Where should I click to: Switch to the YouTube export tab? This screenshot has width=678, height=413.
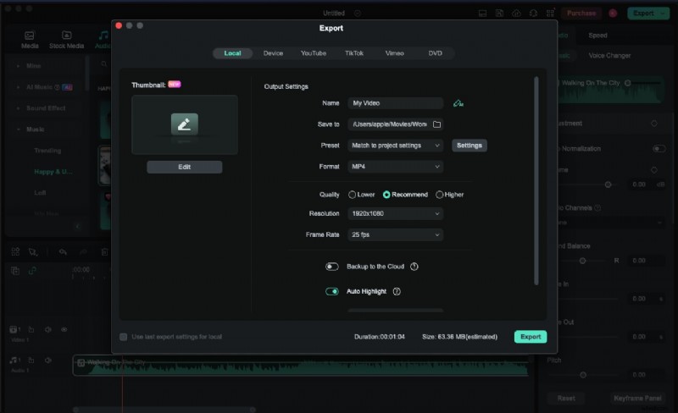[x=313, y=53]
